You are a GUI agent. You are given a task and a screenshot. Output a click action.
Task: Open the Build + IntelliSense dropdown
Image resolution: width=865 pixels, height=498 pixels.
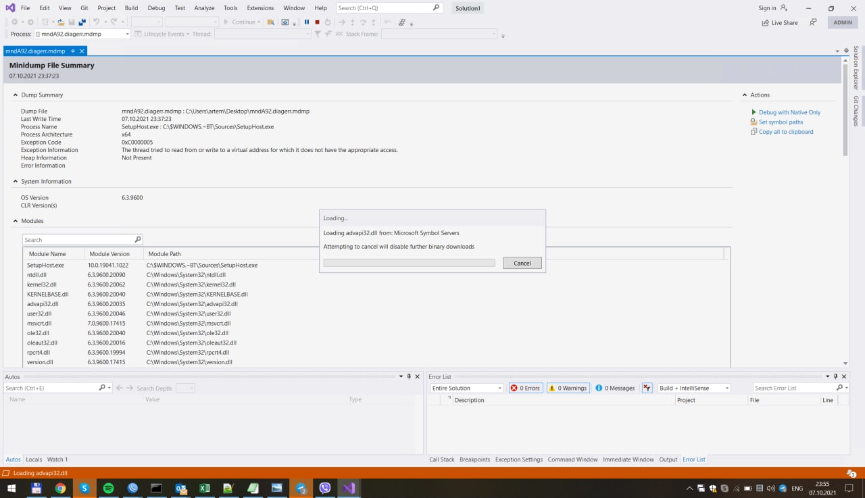tap(695, 388)
